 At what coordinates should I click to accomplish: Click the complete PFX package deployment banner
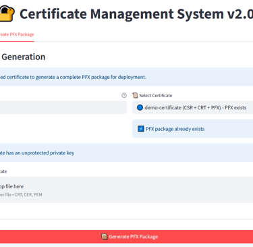(126, 77)
